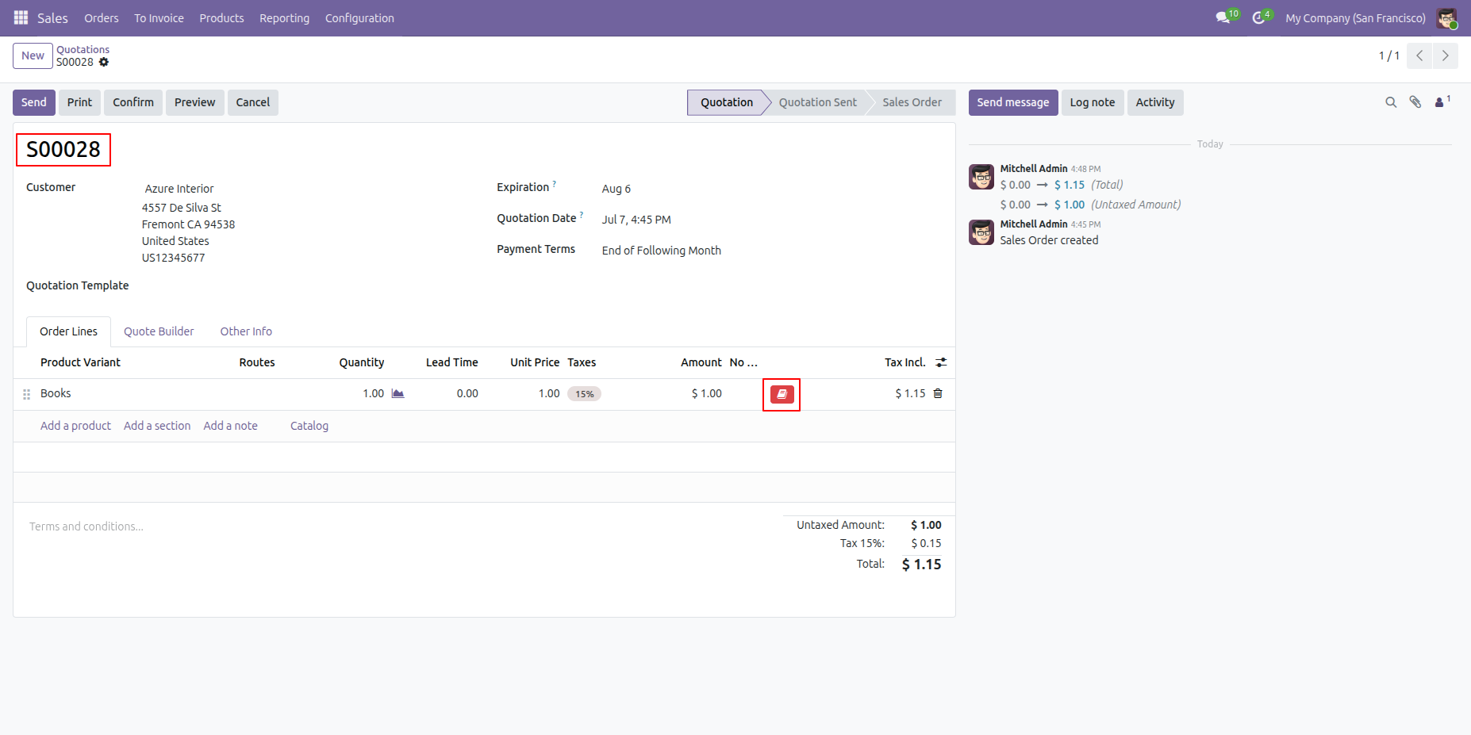Switch to the Quote Builder tab

pos(159,331)
